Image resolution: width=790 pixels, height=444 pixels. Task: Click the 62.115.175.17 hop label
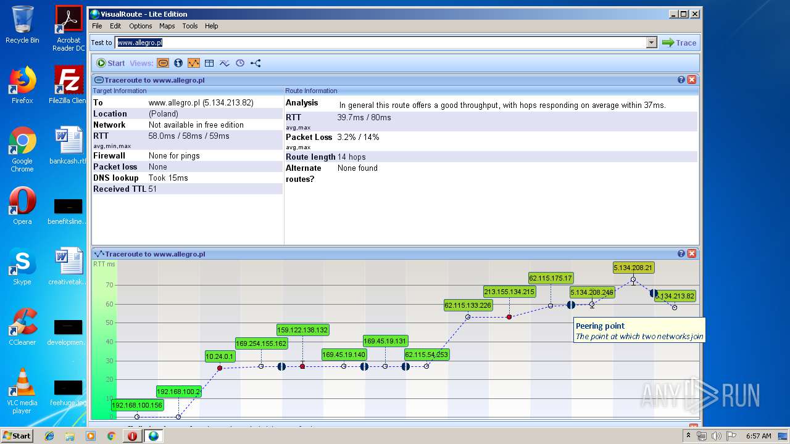[x=551, y=278]
